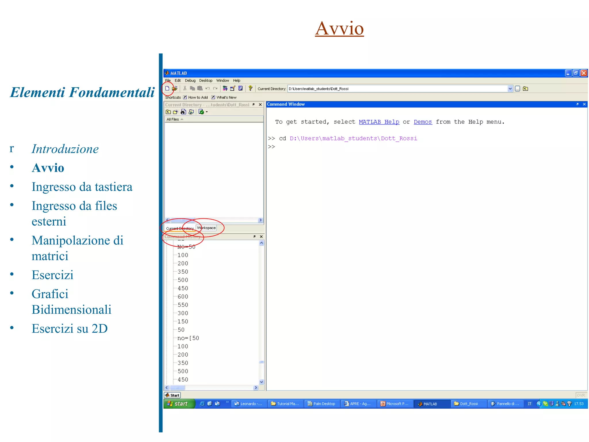Open Simulink from the toolbar icon
Screen dimensions: 589x442
point(225,88)
